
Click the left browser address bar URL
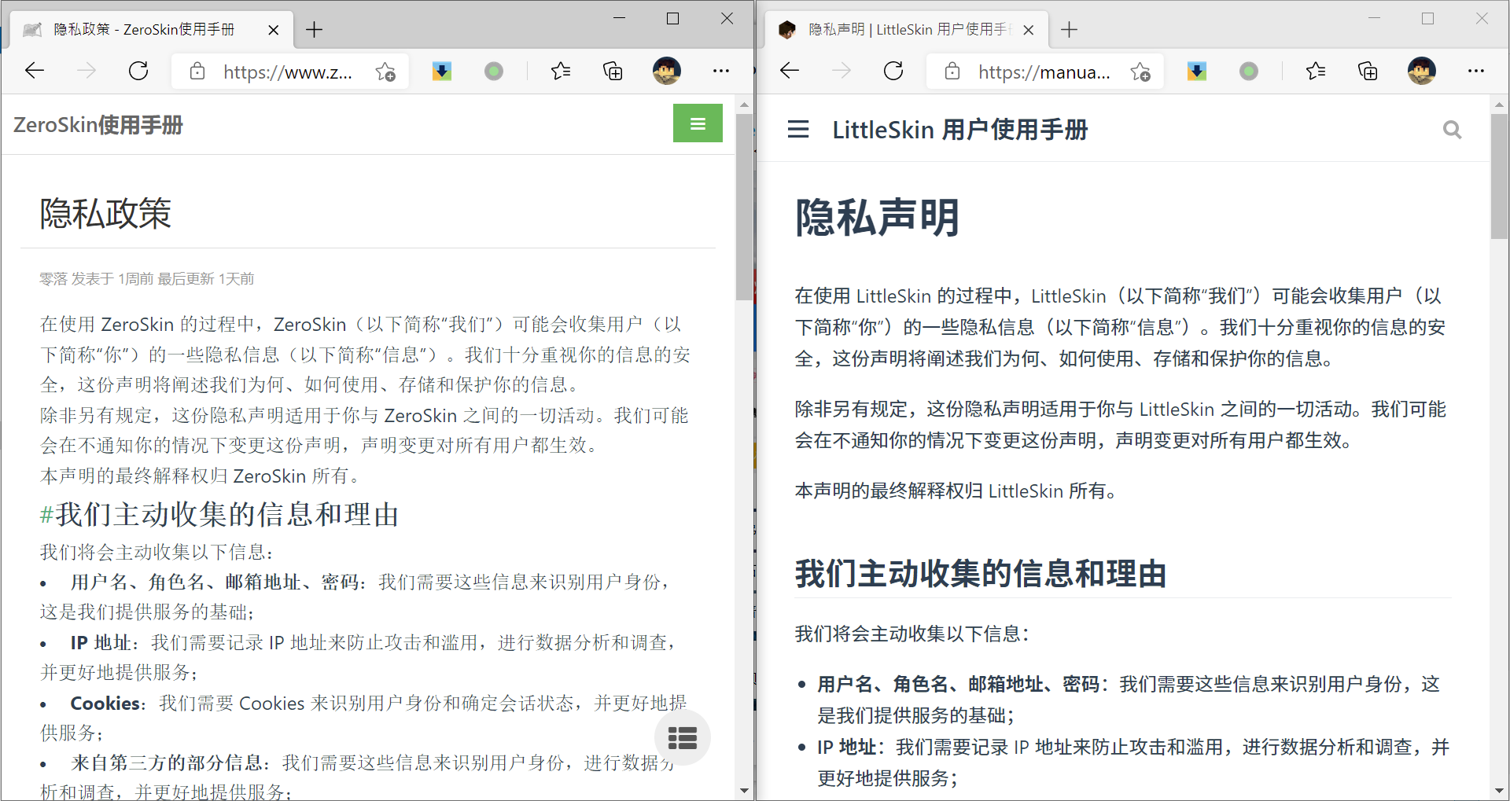[x=287, y=72]
